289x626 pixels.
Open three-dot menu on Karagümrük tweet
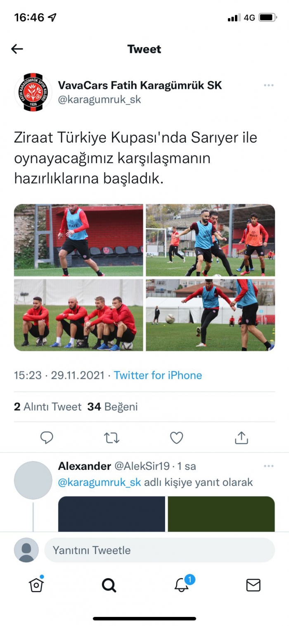coord(269,85)
